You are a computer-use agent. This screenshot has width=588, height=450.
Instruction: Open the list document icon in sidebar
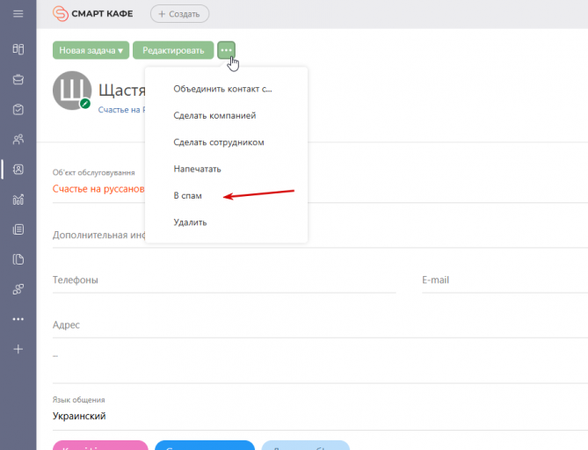18,229
